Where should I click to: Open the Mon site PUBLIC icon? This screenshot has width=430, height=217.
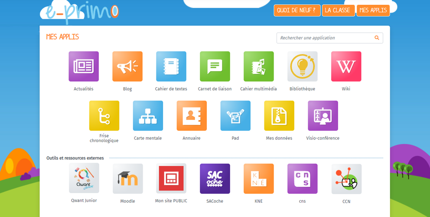click(171, 178)
